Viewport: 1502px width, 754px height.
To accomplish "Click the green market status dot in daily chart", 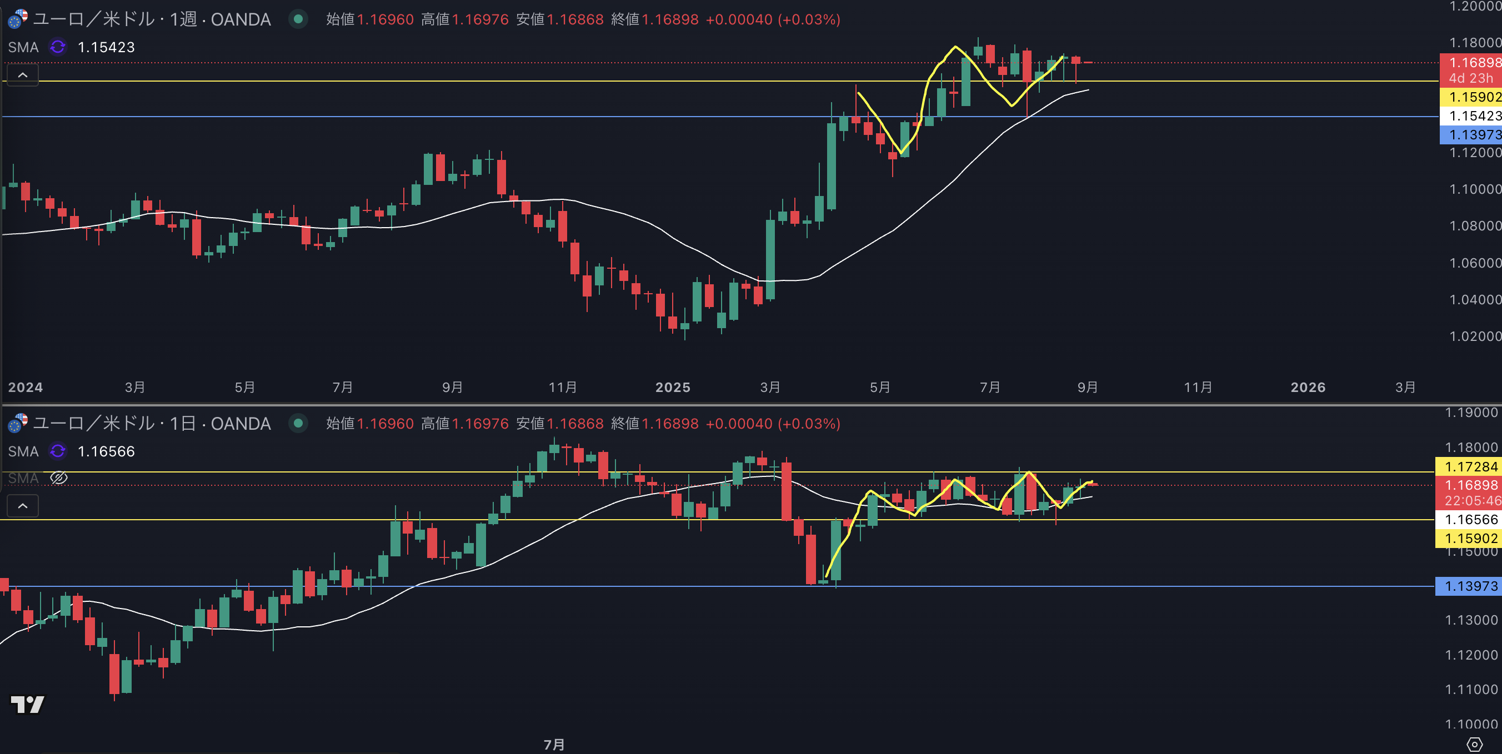I will pos(298,424).
